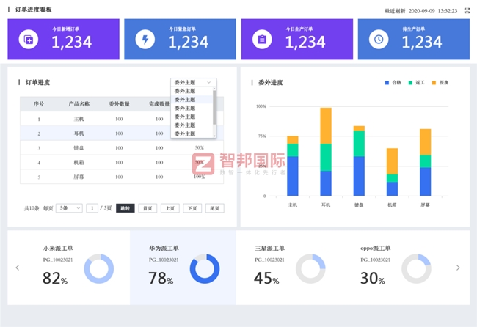
Task: Click the orange segment of 耳机 bar
Action: point(326,125)
